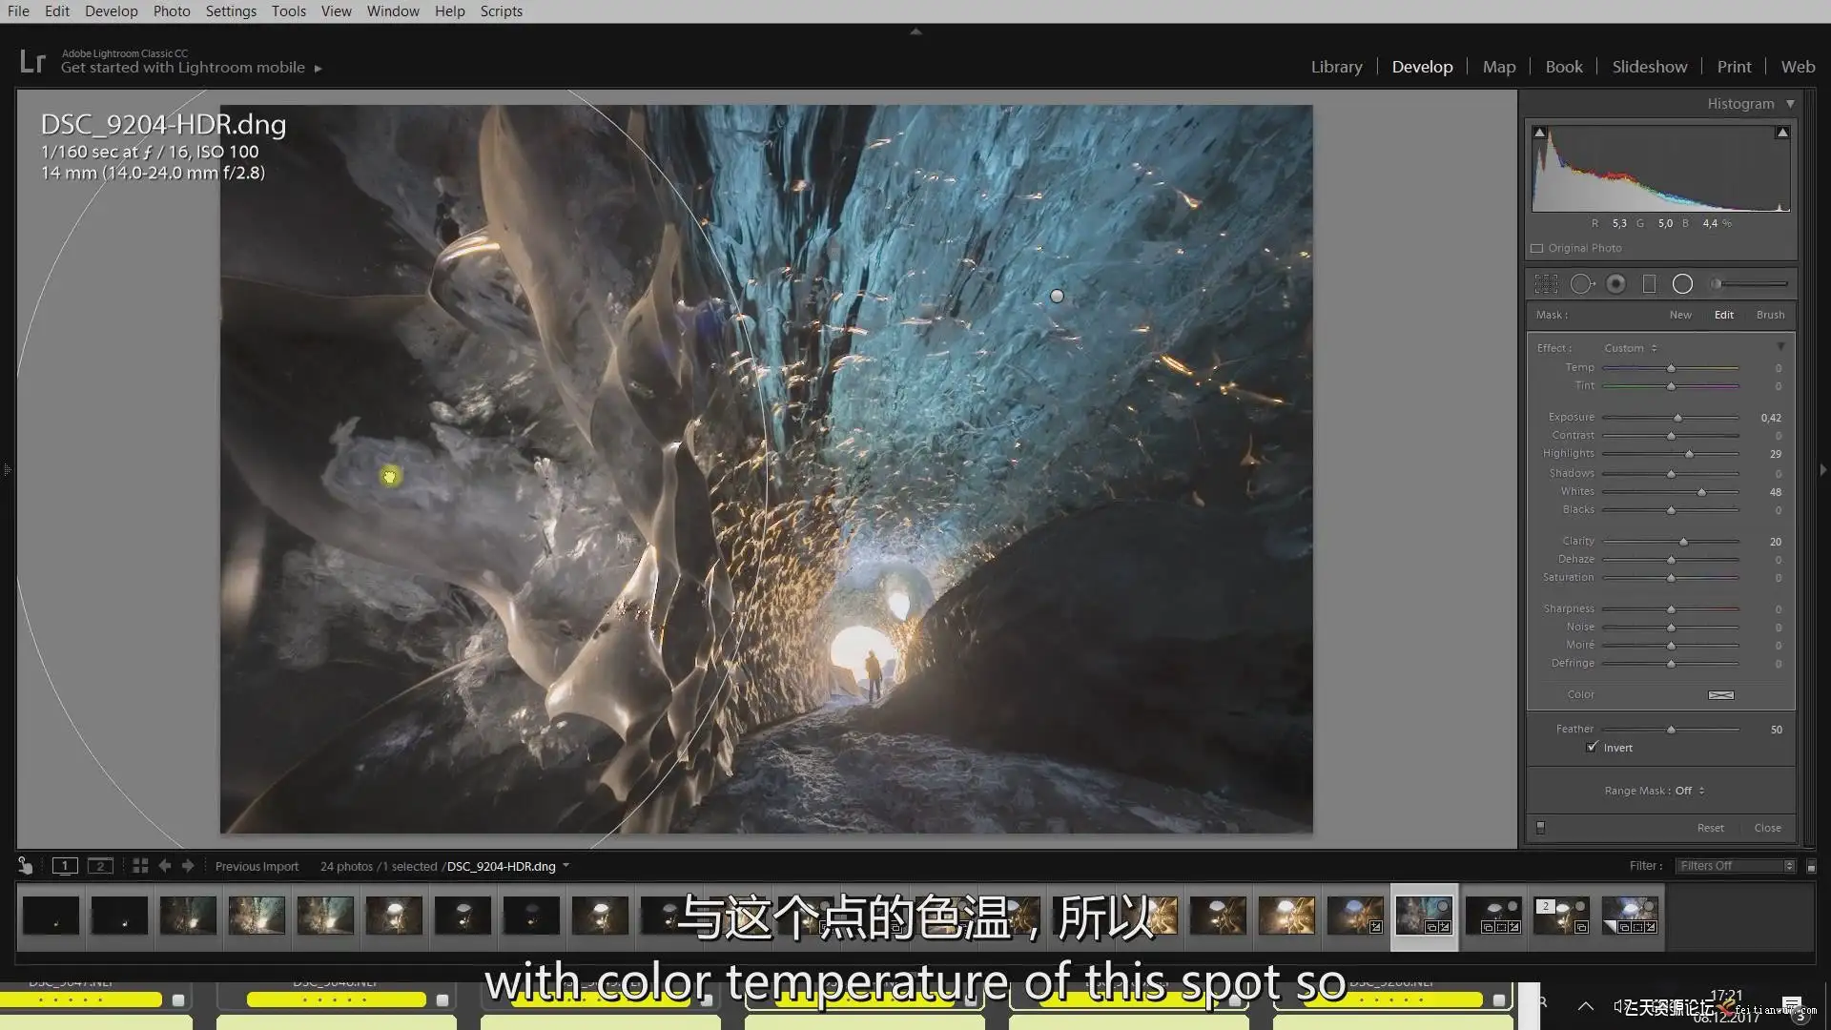Select the Radial Filter tool

pyautogui.click(x=1683, y=284)
